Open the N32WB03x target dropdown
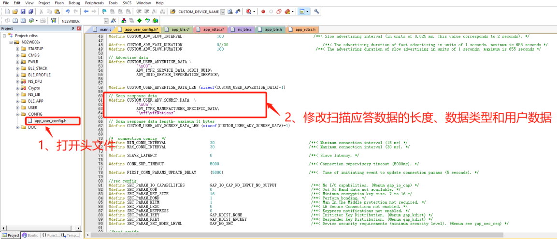The image size is (557, 239). click(x=106, y=21)
